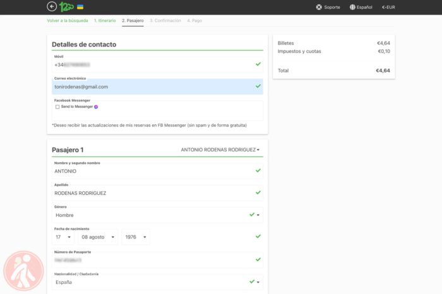Click the Total amount €4,64

pyautogui.click(x=383, y=71)
